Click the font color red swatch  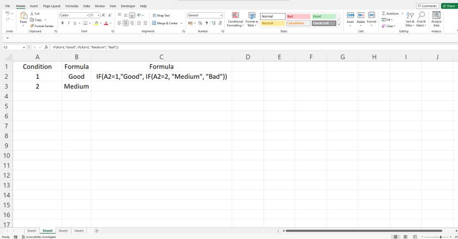(x=106, y=23)
